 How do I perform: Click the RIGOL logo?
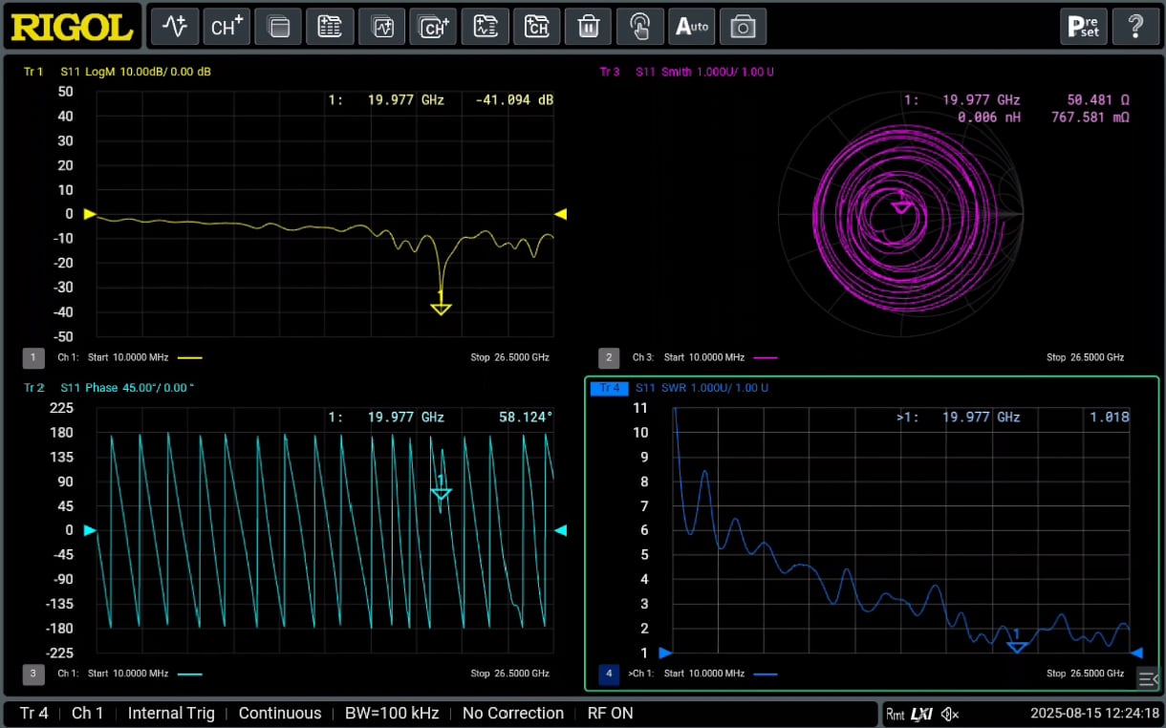73,27
